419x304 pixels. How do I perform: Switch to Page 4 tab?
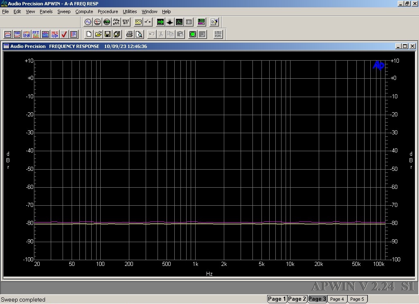(x=337, y=299)
